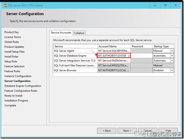Viewport: 184px width, 139px height.
Task: Click Installation Progress step
Action: click(16, 101)
